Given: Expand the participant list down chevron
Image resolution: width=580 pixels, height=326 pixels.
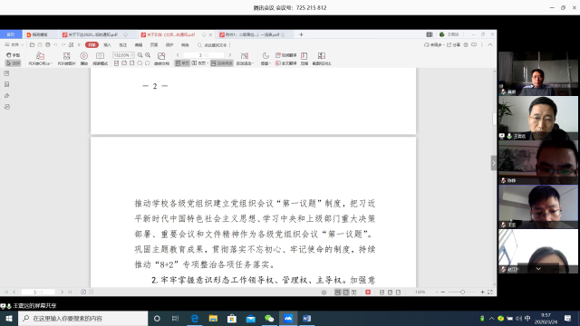Looking at the screenshot, I should pyautogui.click(x=538, y=269).
